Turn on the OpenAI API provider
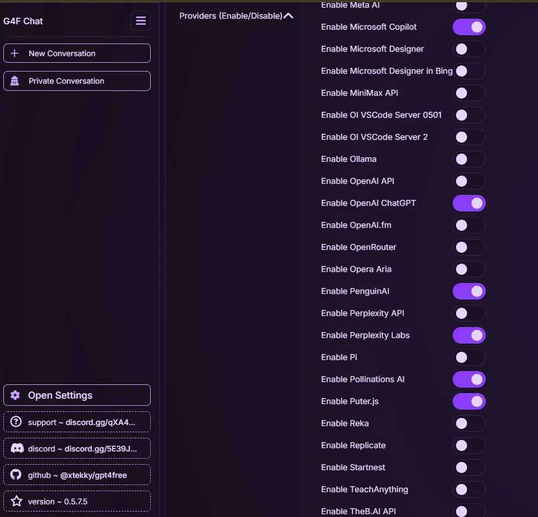 [469, 181]
